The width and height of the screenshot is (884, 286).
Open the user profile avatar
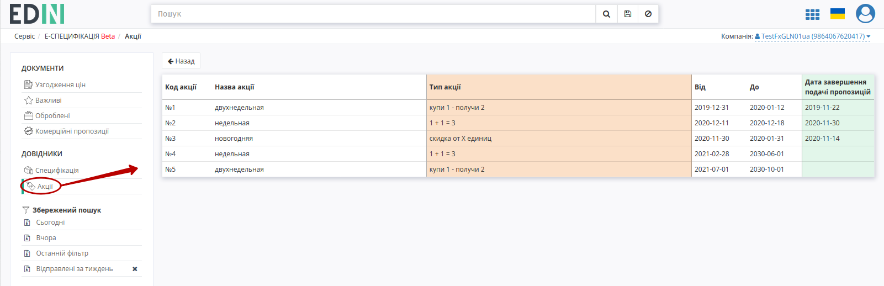coord(865,14)
